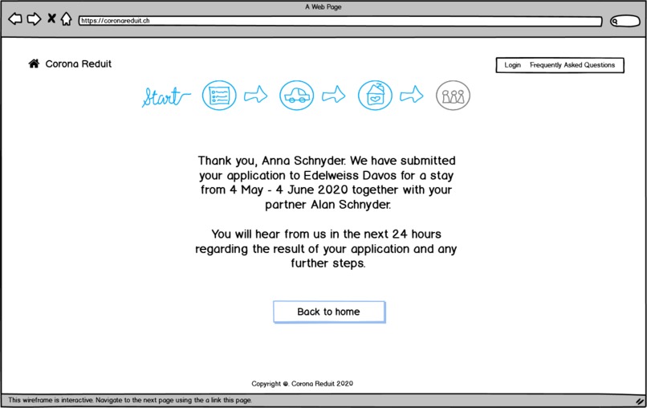Click the Corona Reduit house logo icon
Viewport: 647px width, 408px height.
click(34, 63)
